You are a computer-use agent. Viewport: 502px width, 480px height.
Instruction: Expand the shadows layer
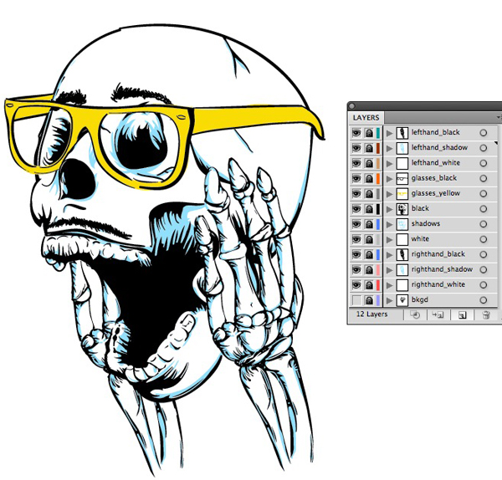tap(389, 224)
